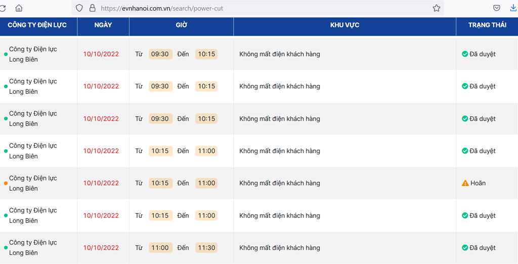This screenshot has height=264, width=518.
Task: Click the date 10/10/2022 in the last row
Action: coord(101,248)
